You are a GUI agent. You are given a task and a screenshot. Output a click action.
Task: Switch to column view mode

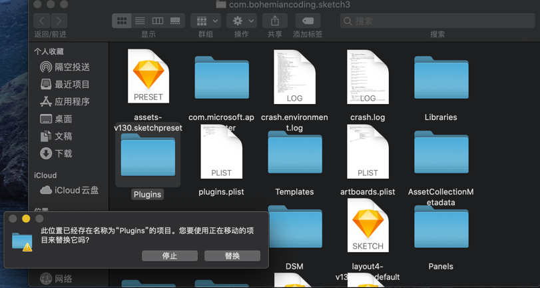[158, 21]
